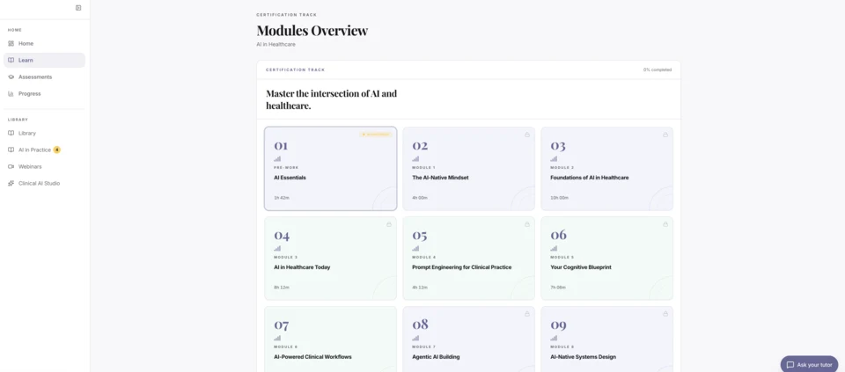Click the Progress bar chart icon
The image size is (845, 372).
point(11,94)
